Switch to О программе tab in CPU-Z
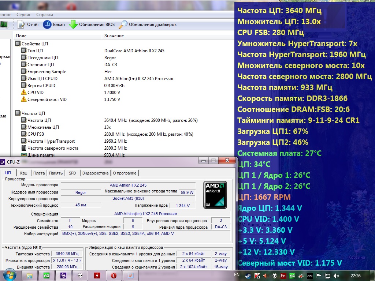This screenshot has height=281, width=375. coord(125,173)
